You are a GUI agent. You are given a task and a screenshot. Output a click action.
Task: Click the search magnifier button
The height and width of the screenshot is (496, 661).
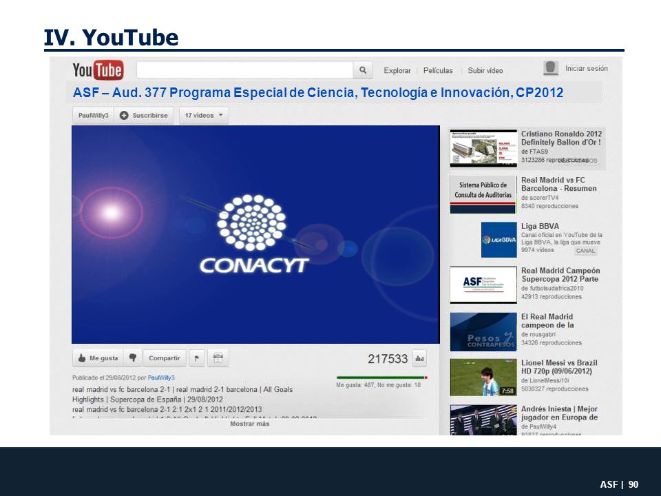tap(363, 70)
